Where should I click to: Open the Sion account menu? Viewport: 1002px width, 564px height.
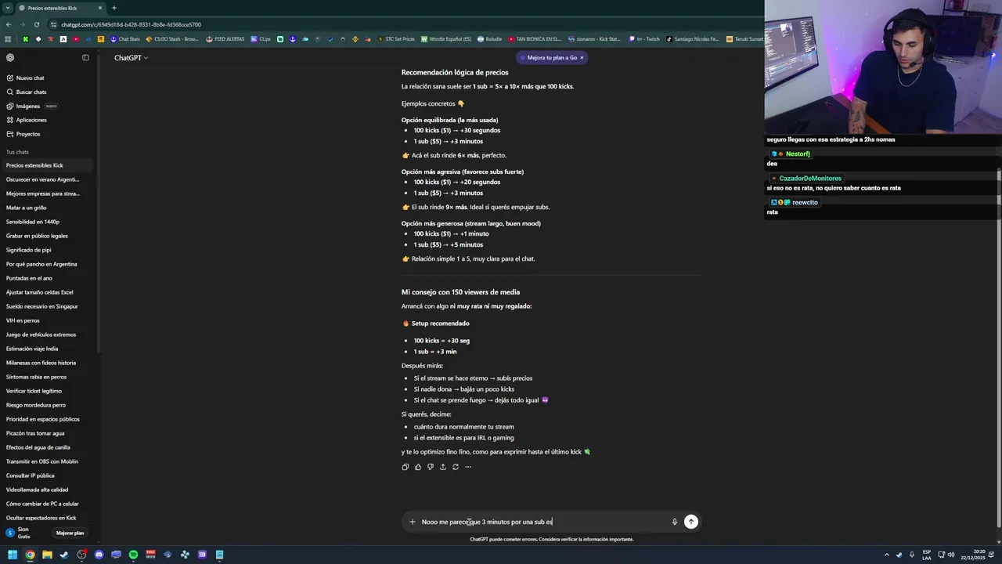pyautogui.click(x=25, y=533)
